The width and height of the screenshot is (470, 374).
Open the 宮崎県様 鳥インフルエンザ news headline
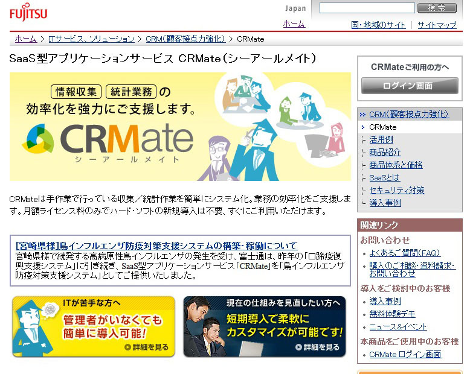[x=156, y=246]
